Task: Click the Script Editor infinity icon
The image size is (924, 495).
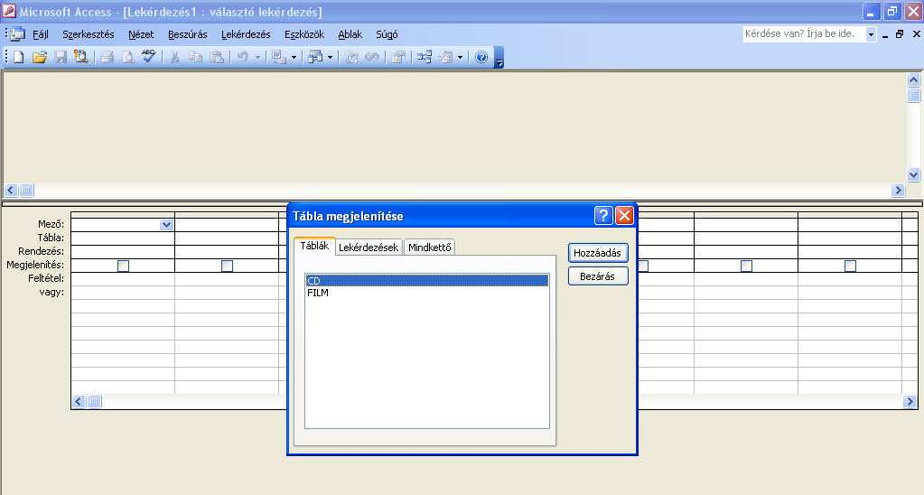Action: coord(372,57)
